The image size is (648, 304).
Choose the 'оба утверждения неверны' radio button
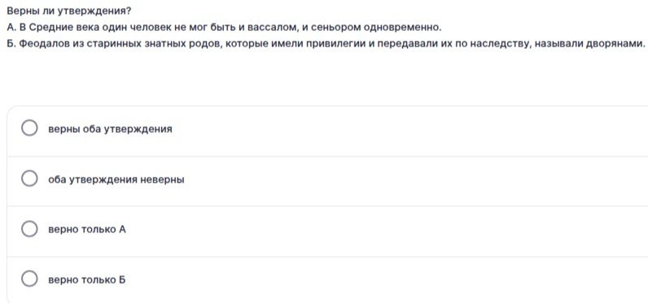click(29, 178)
